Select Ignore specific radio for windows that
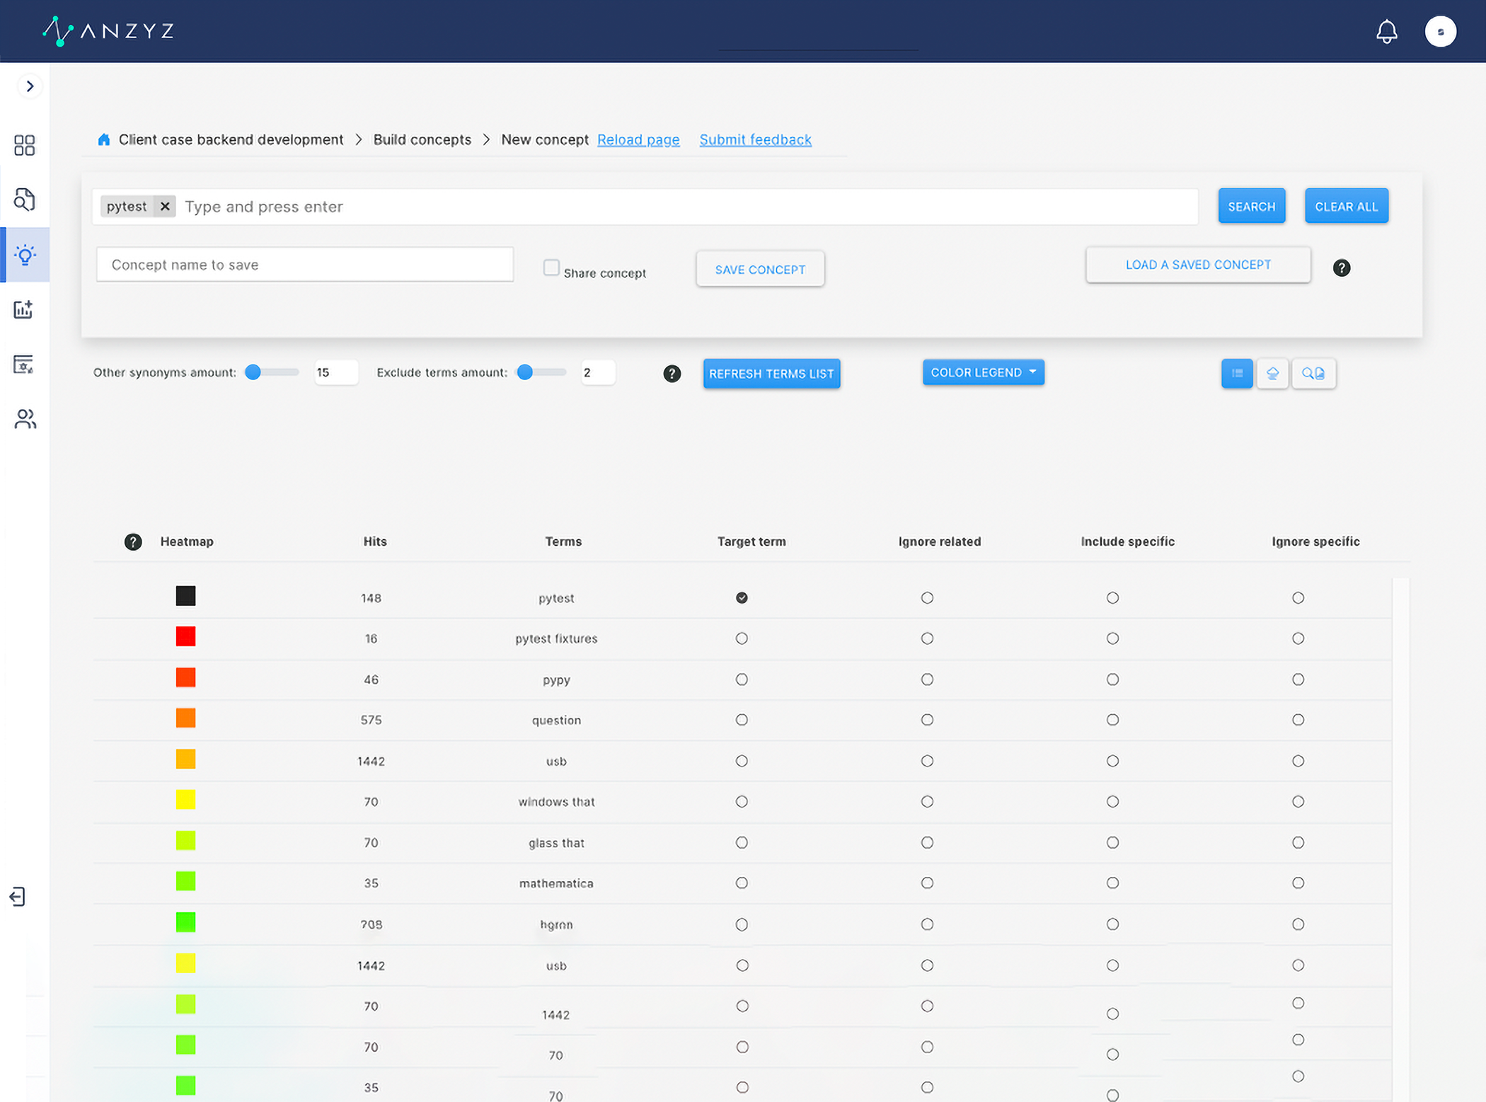Viewport: 1486px width, 1102px height. coord(1298,801)
